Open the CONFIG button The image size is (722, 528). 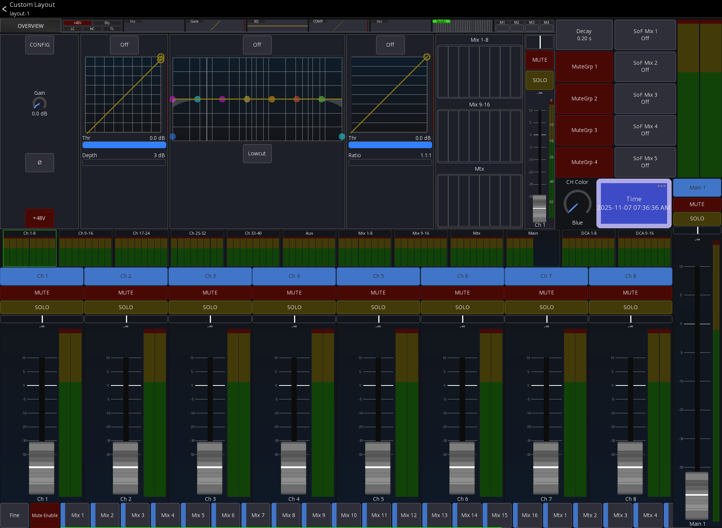[39, 45]
